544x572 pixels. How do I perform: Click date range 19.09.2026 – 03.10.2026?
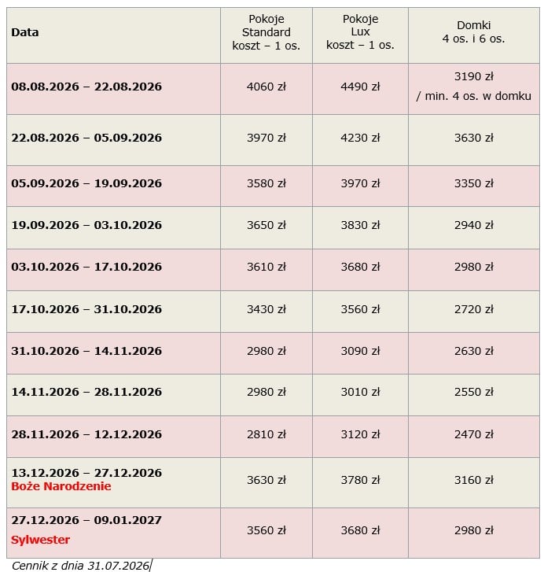coord(86,225)
